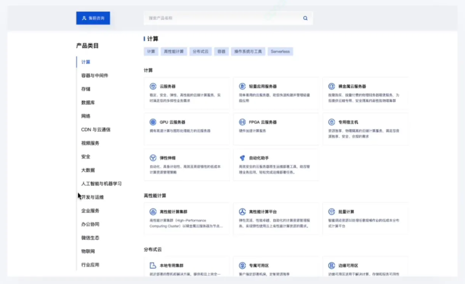Select the 计算 filter tag
Viewport: 465px width, 284px height.
[151, 52]
